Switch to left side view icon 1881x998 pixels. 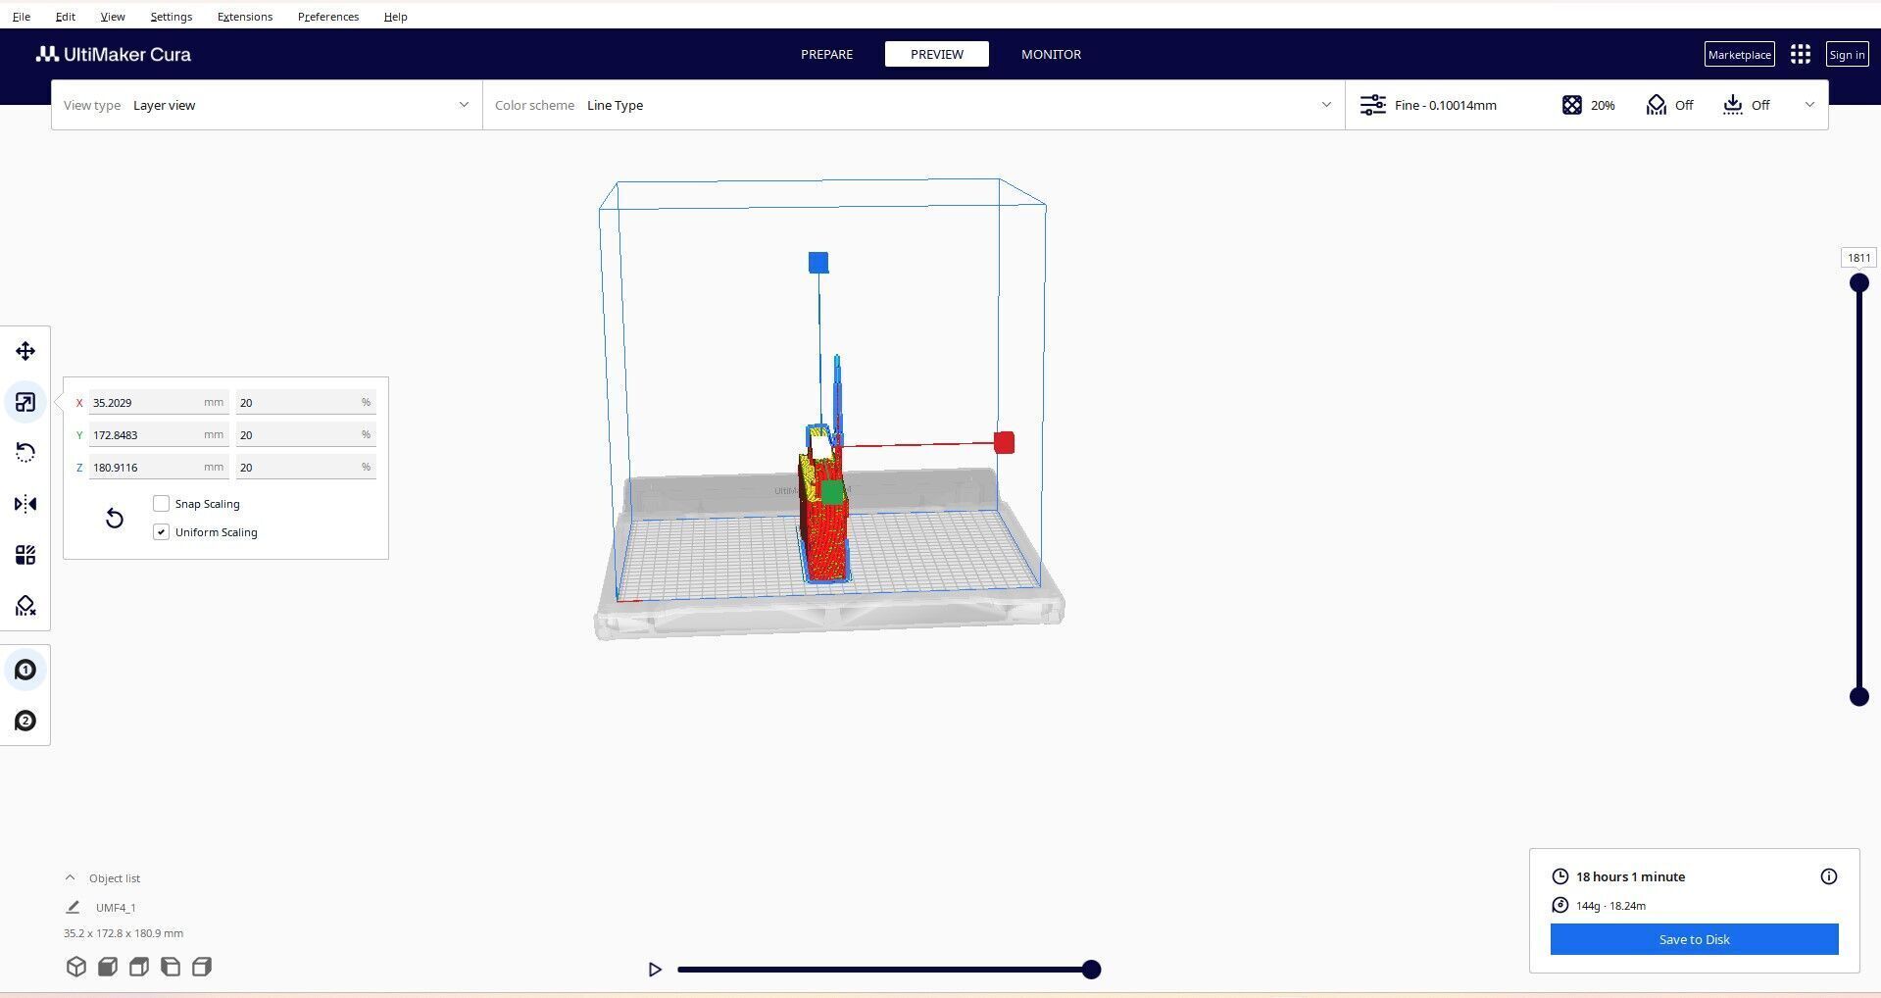[171, 967]
